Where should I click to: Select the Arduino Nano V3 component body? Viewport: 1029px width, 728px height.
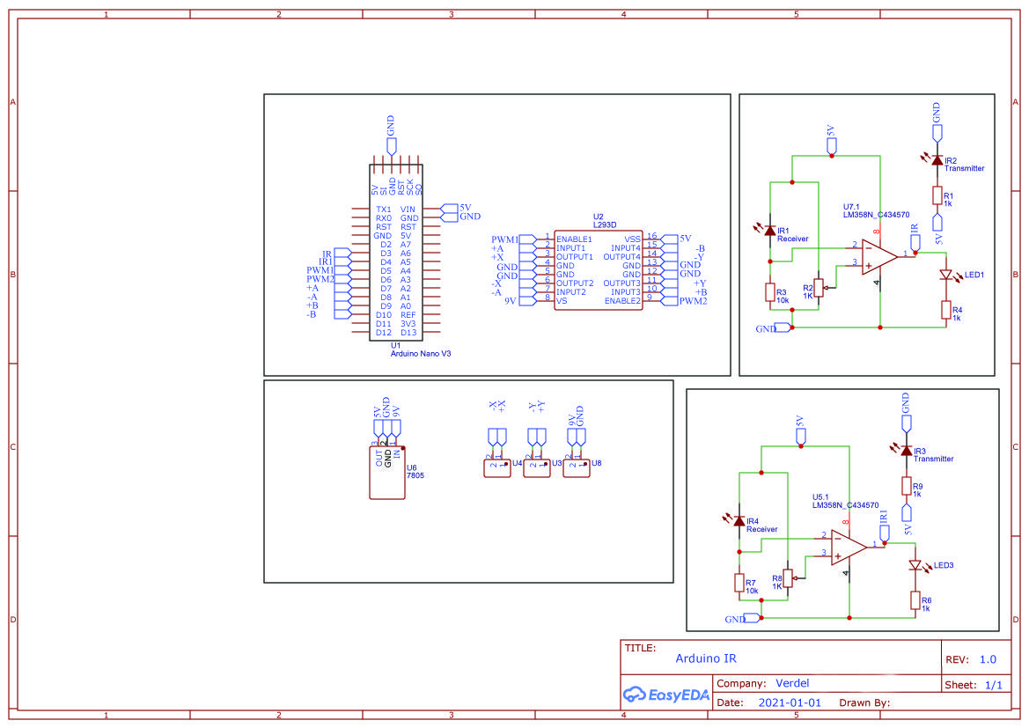click(x=396, y=253)
